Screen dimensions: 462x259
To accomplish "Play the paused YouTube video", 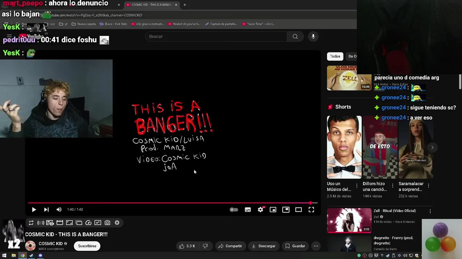I will (x=34, y=209).
